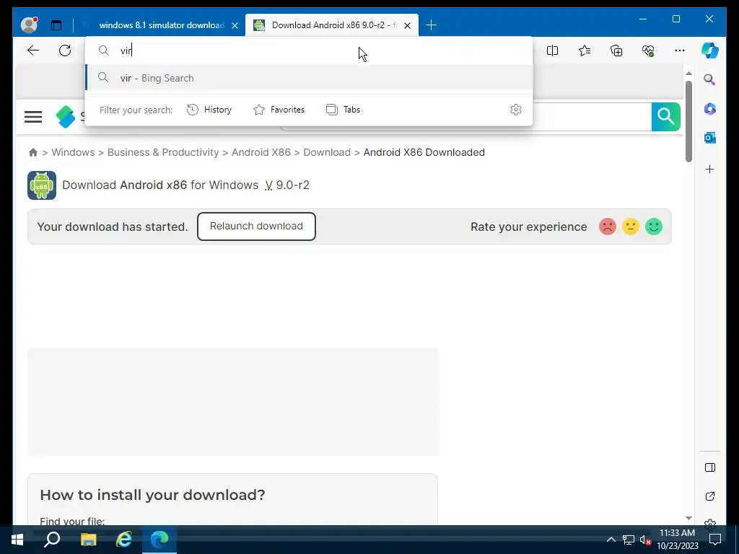Launch Copilot from the toolbar
The image size is (739, 554).
click(x=710, y=50)
